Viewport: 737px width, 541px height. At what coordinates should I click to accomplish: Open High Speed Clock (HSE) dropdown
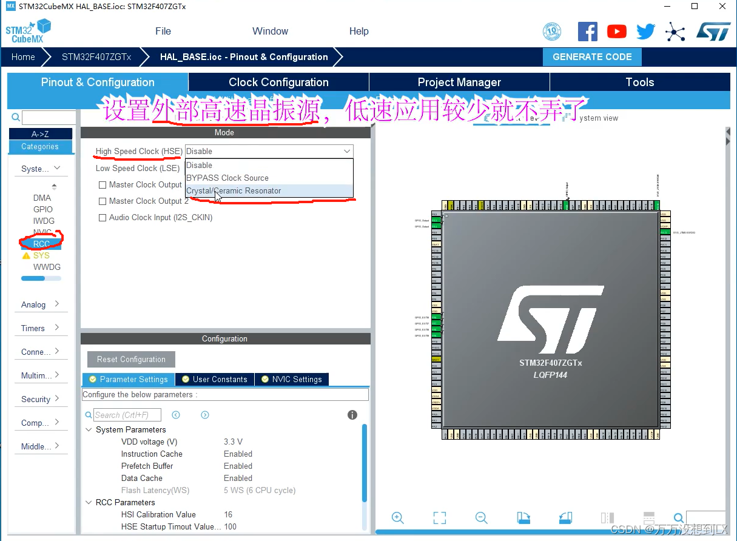[x=269, y=151]
